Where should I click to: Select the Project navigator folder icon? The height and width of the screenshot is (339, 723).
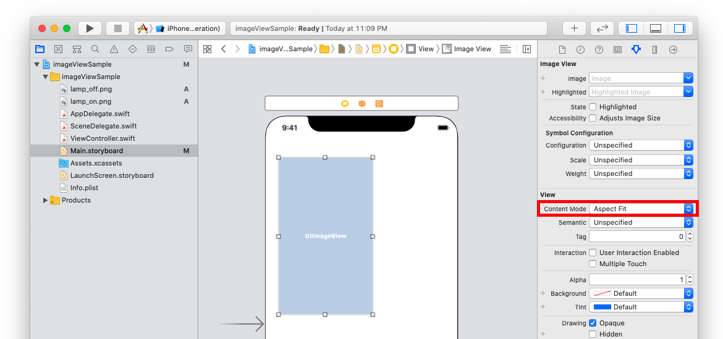[x=40, y=49]
